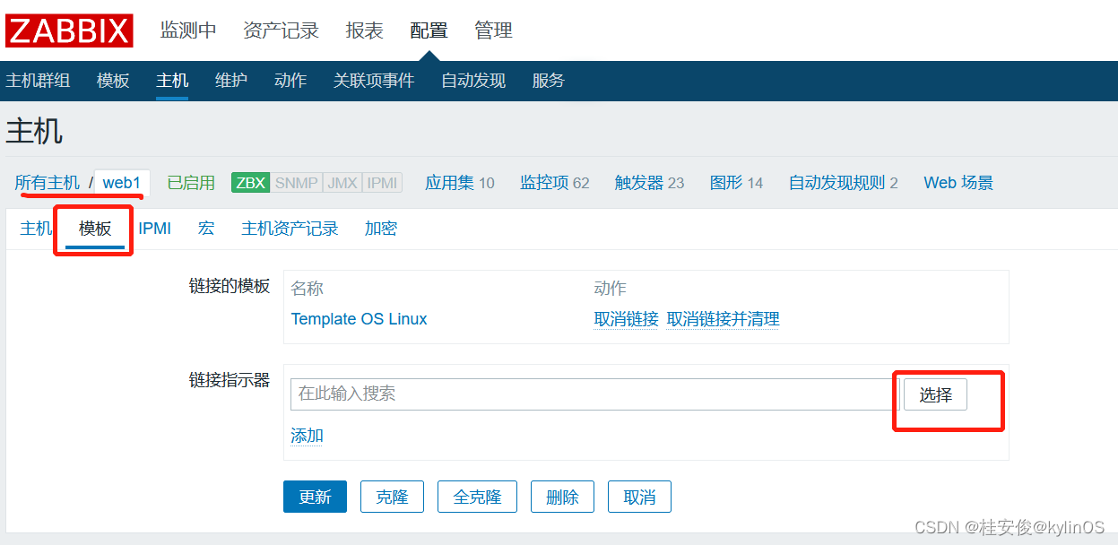1118x545 pixels.
Task: Click the ZABBIX logo
Action: (69, 30)
